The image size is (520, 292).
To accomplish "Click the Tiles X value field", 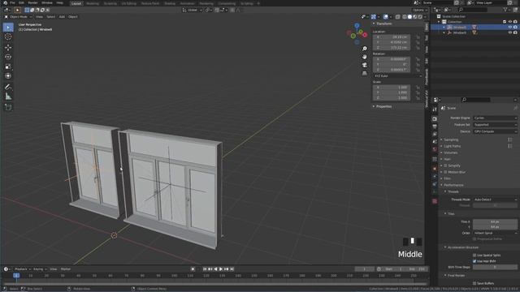I will [495, 221].
